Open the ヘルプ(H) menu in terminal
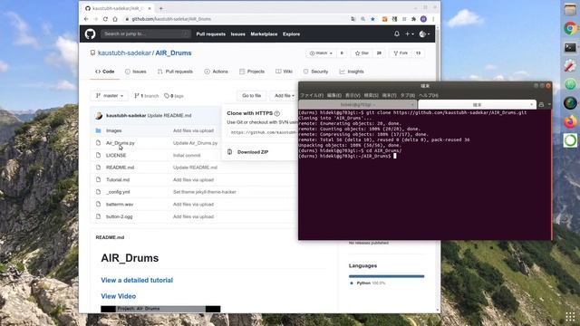580x326 pixels. pyautogui.click(x=429, y=95)
